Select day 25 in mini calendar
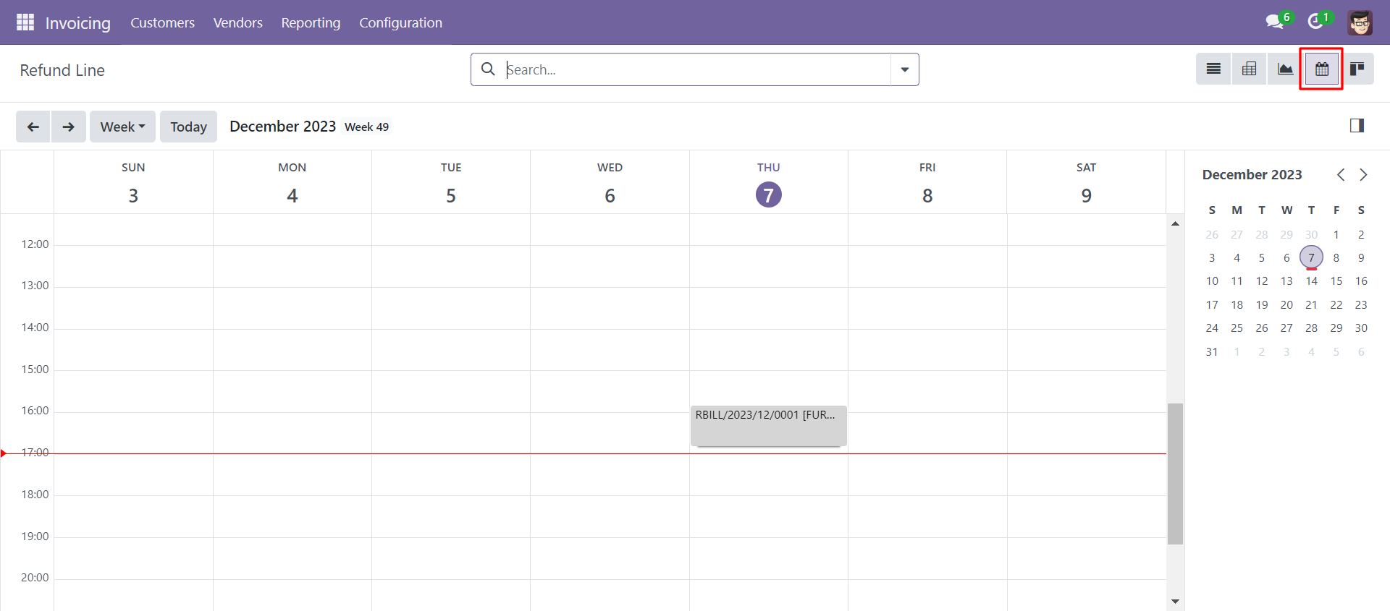This screenshot has height=611, width=1390. [1237, 328]
